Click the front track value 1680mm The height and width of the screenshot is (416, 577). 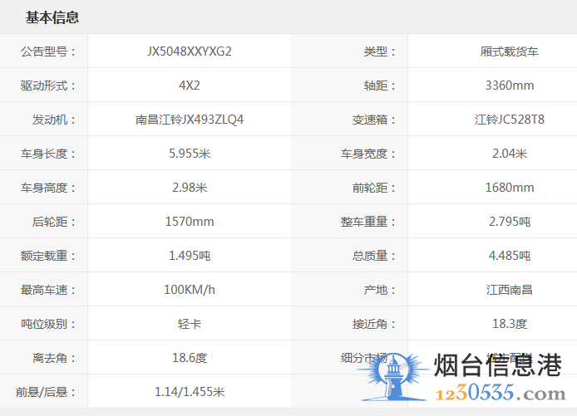coord(510,188)
